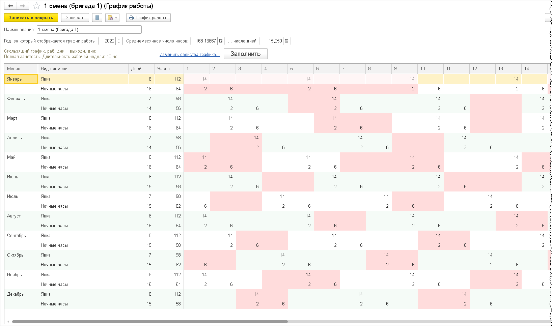Click the Дней column header

pos(141,68)
